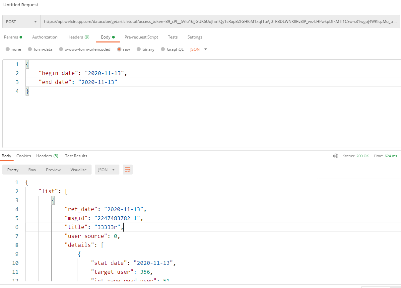Go to the Pre-request Script tab
The height and width of the screenshot is (288, 401).
coord(141,37)
